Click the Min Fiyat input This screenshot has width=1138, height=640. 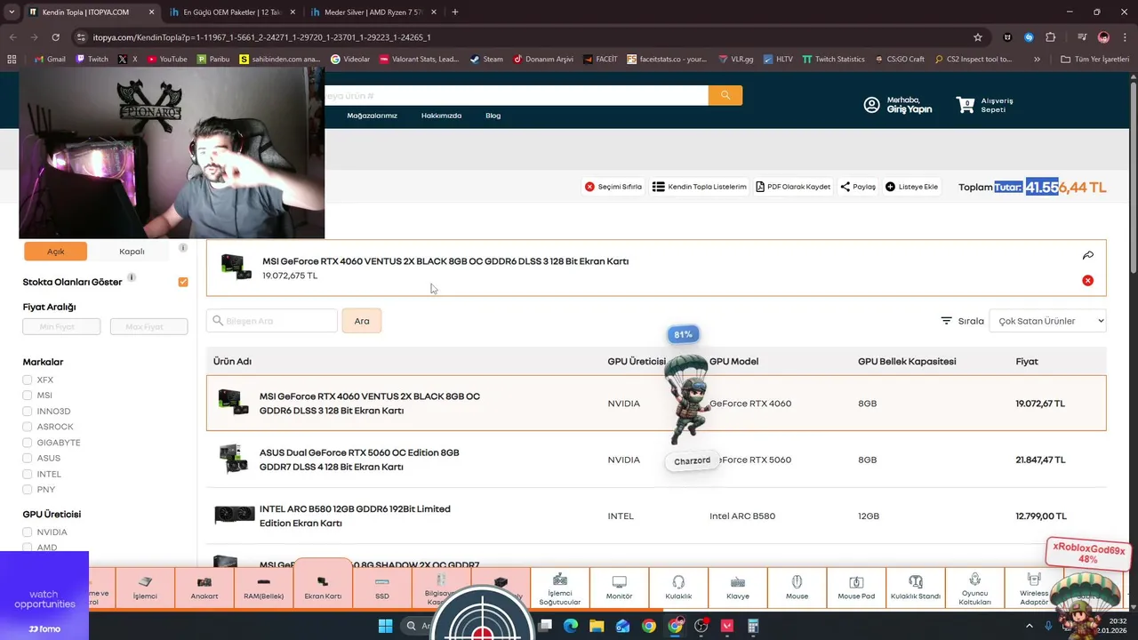[x=61, y=327]
